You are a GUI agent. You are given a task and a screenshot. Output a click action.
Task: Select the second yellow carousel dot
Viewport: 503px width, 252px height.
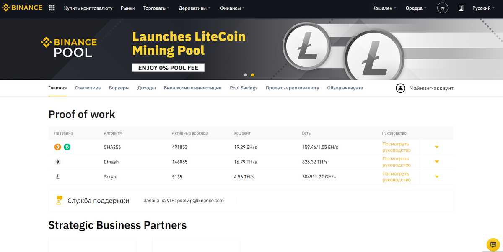253,75
